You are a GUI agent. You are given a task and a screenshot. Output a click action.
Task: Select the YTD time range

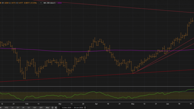point(6,108)
